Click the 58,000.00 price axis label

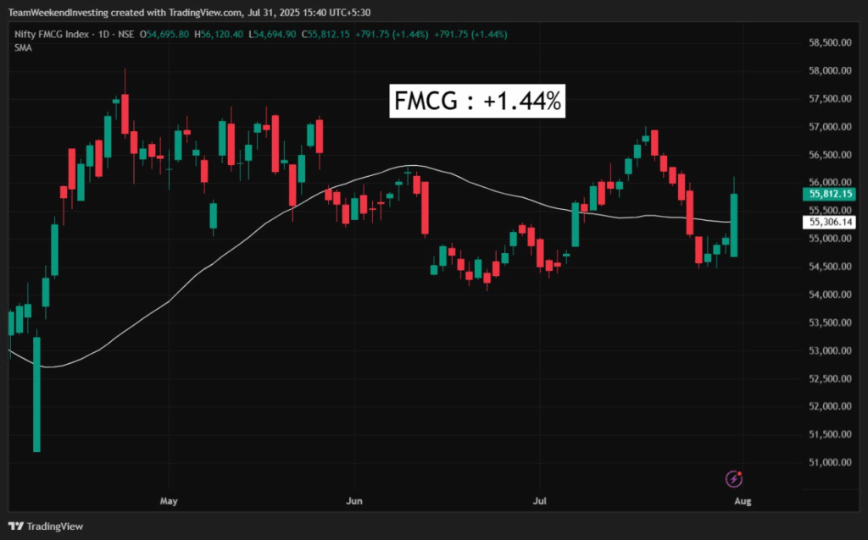830,71
